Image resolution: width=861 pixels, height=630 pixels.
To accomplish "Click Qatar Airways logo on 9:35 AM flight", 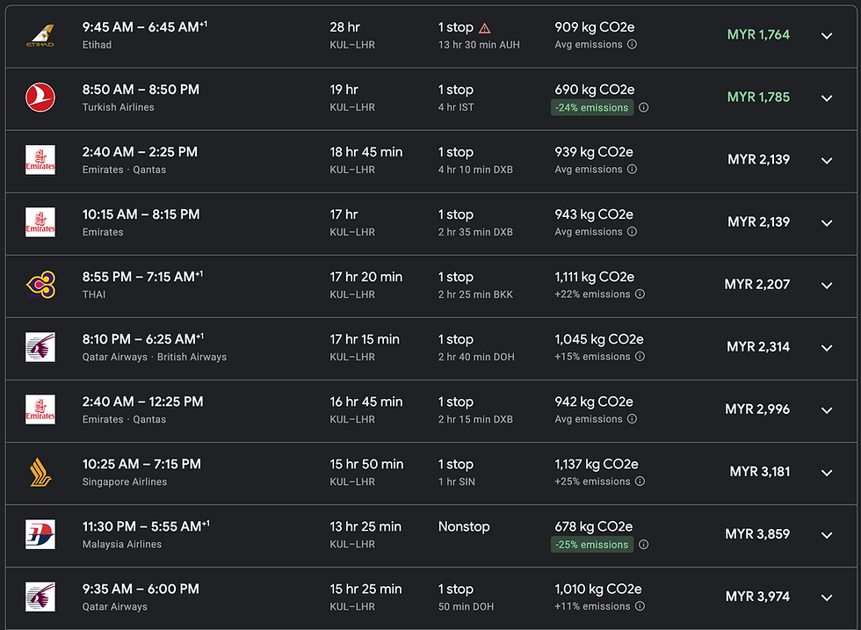I will tap(40, 597).
